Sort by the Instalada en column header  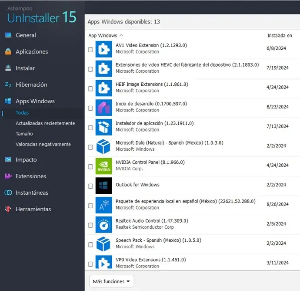pos(280,35)
